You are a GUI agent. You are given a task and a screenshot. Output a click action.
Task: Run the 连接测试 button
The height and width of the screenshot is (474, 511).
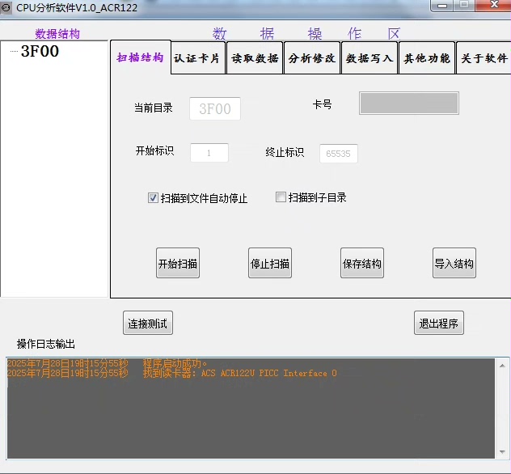[x=148, y=323]
